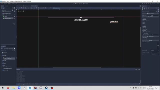The height and width of the screenshot is (90, 160).
Task: Create a new resource in Inspector
Action: pyautogui.click(x=143, y=8)
